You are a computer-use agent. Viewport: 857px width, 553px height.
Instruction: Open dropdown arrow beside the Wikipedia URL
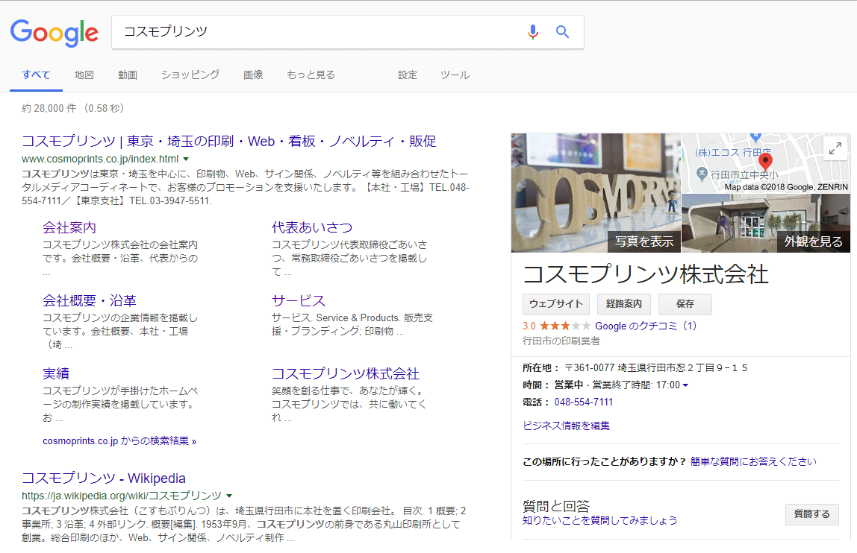[x=229, y=496]
